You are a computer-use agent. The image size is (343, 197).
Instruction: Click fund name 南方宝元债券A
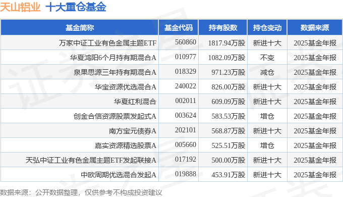click(133, 131)
